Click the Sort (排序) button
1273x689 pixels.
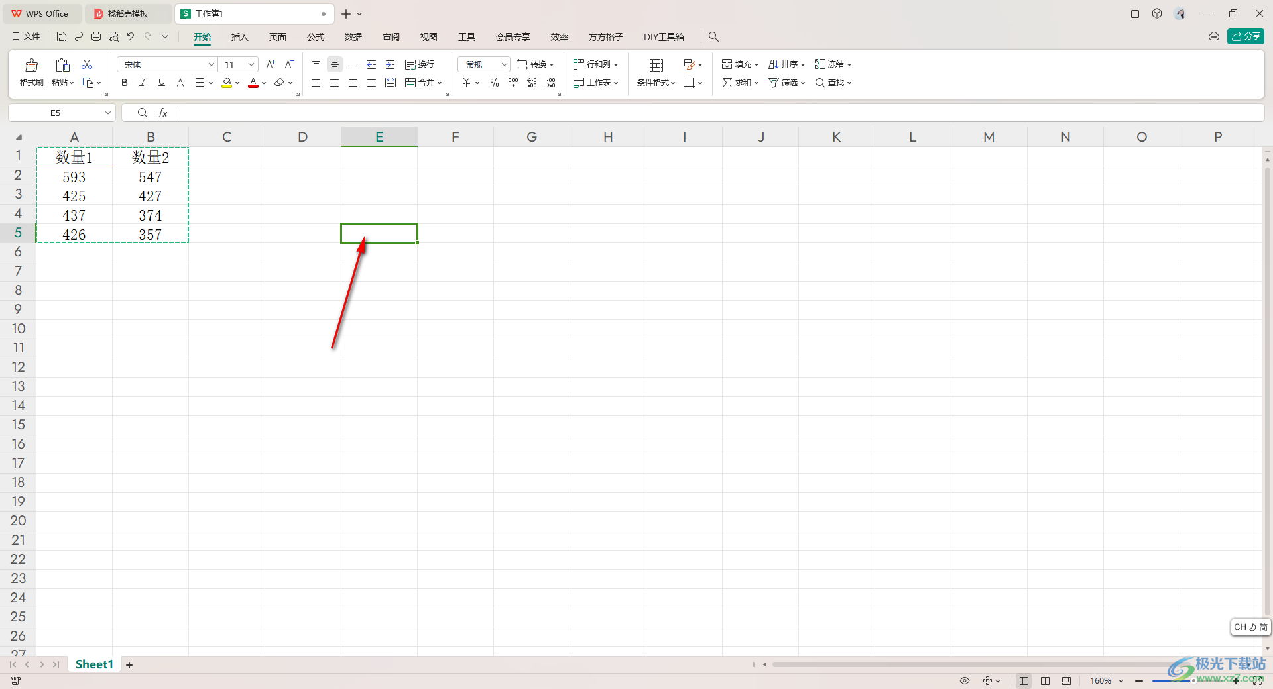click(x=786, y=64)
